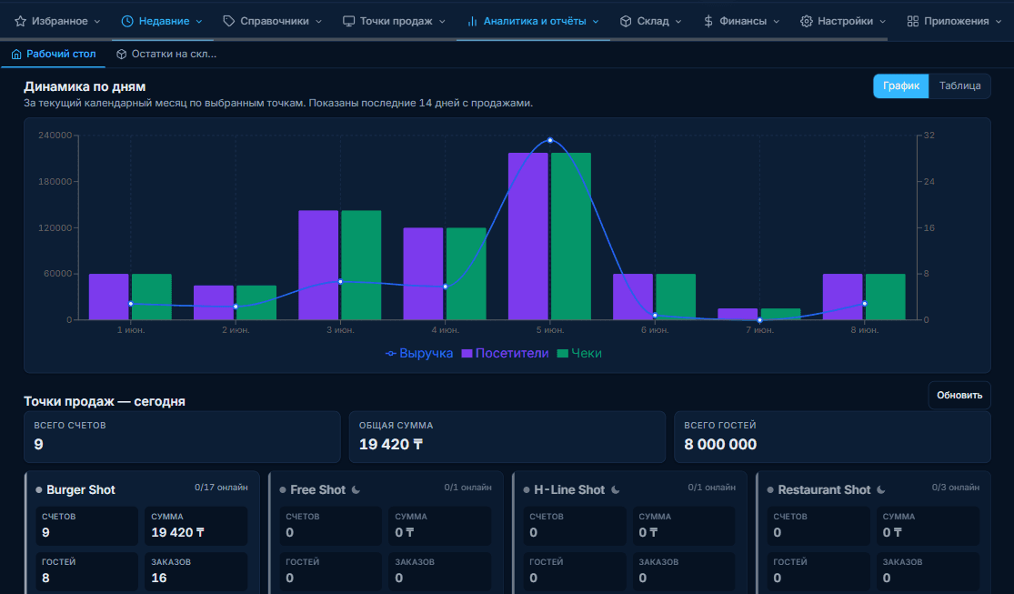Viewport: 1014px width, 594px height.
Task: Open the Настройки menu
Action: click(x=843, y=21)
